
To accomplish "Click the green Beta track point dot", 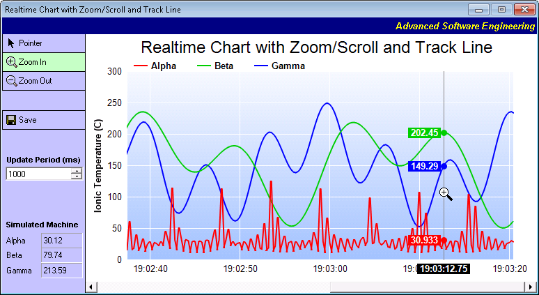I will pos(444,133).
